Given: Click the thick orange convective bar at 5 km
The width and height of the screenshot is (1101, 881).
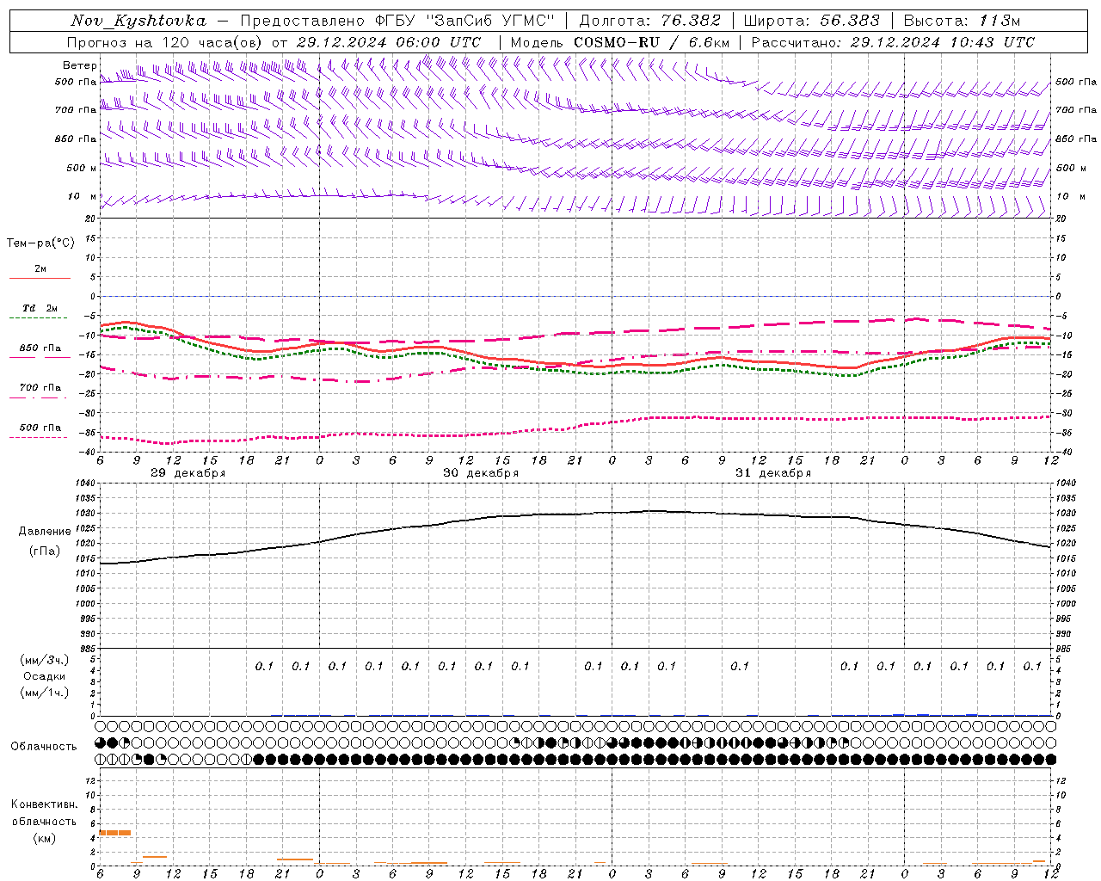Looking at the screenshot, I should pyautogui.click(x=115, y=833).
